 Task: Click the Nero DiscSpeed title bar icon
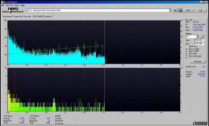(2, 2)
